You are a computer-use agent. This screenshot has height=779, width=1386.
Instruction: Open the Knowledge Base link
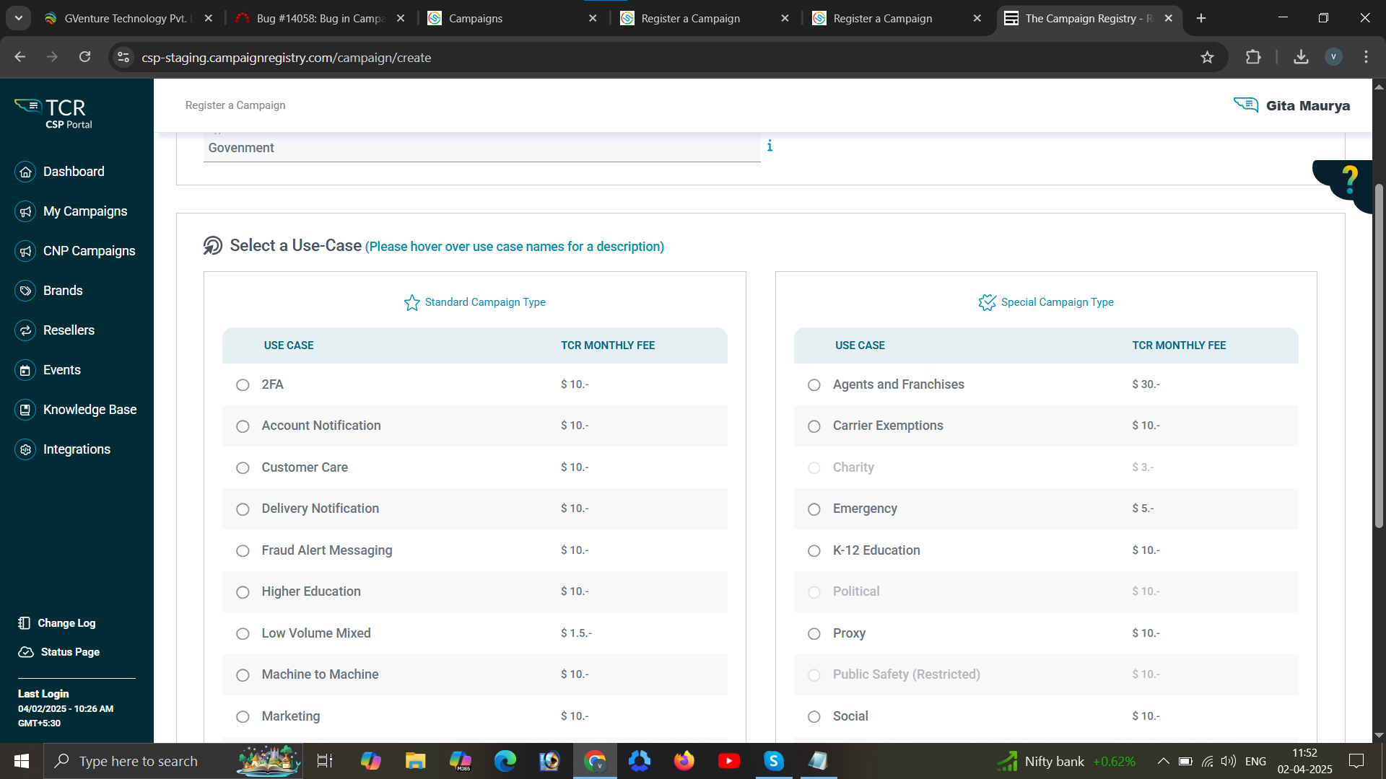point(90,410)
